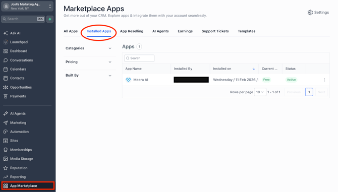Switch to the Earnings tab
The height and width of the screenshot is (192, 338).
click(185, 31)
